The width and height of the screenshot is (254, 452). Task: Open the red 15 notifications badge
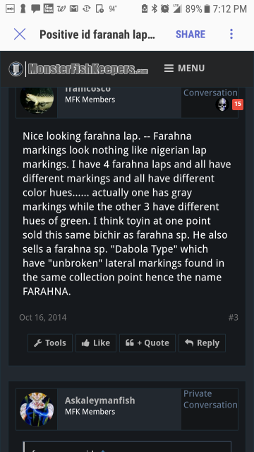tap(238, 105)
